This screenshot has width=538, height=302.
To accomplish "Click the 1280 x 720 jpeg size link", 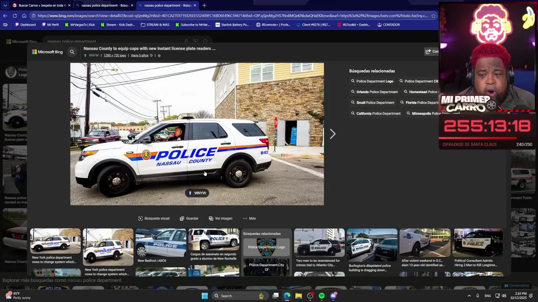I will (x=115, y=55).
